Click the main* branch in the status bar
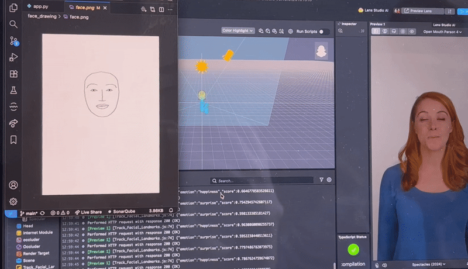468x269 pixels. (29, 213)
